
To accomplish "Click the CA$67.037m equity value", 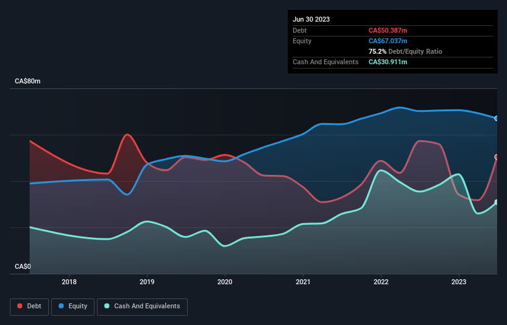I will click(x=388, y=41).
